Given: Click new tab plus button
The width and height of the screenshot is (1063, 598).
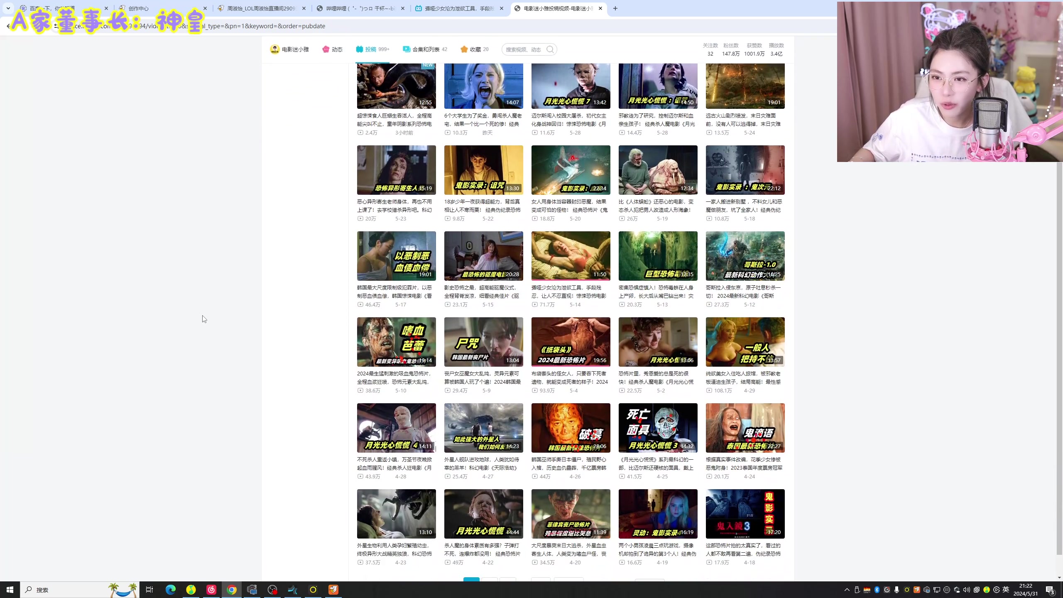Looking at the screenshot, I should point(615,8).
